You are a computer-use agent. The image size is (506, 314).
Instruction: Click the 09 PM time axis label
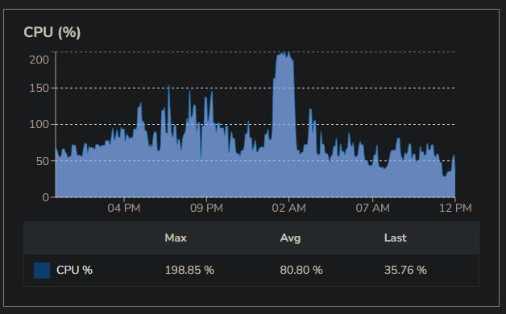206,208
